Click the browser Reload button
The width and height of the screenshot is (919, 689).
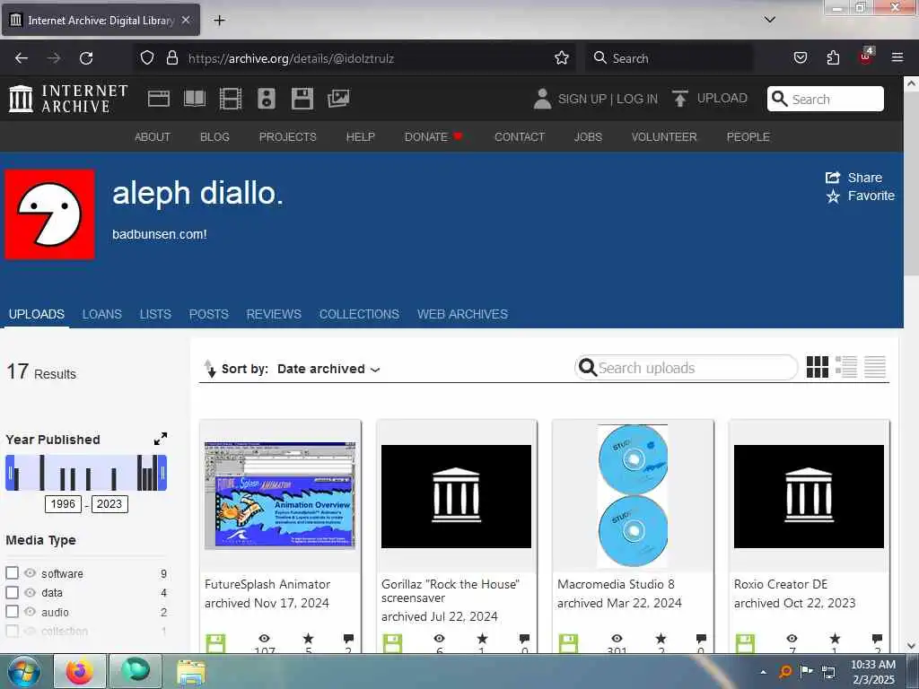(86, 58)
